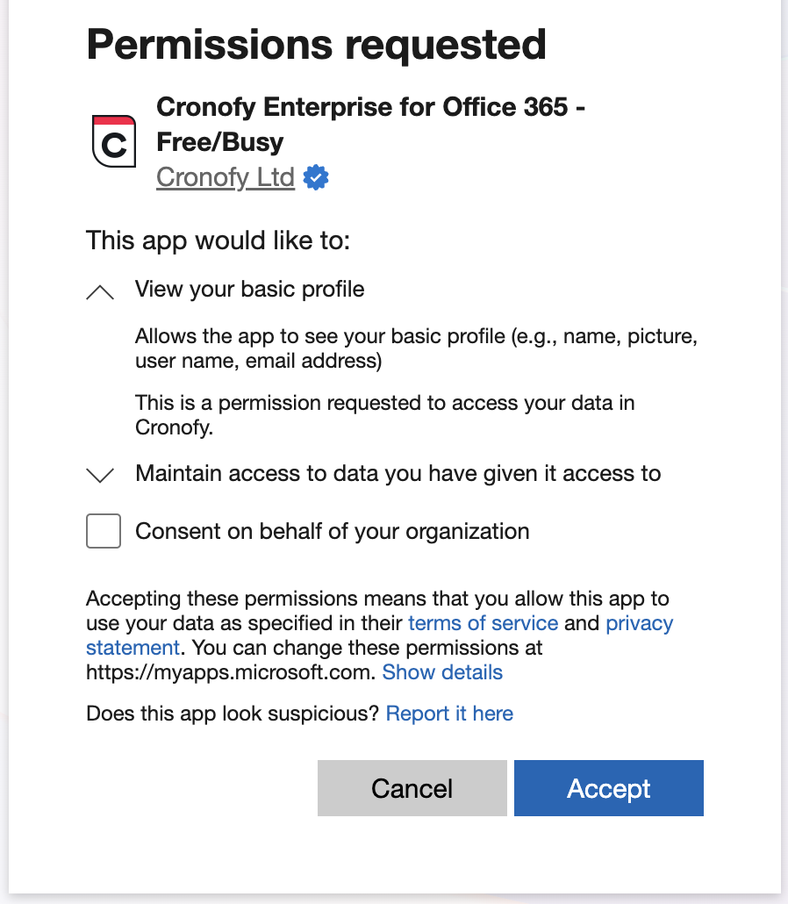Click the This app would like to text
This screenshot has height=904, width=788.
(x=218, y=240)
